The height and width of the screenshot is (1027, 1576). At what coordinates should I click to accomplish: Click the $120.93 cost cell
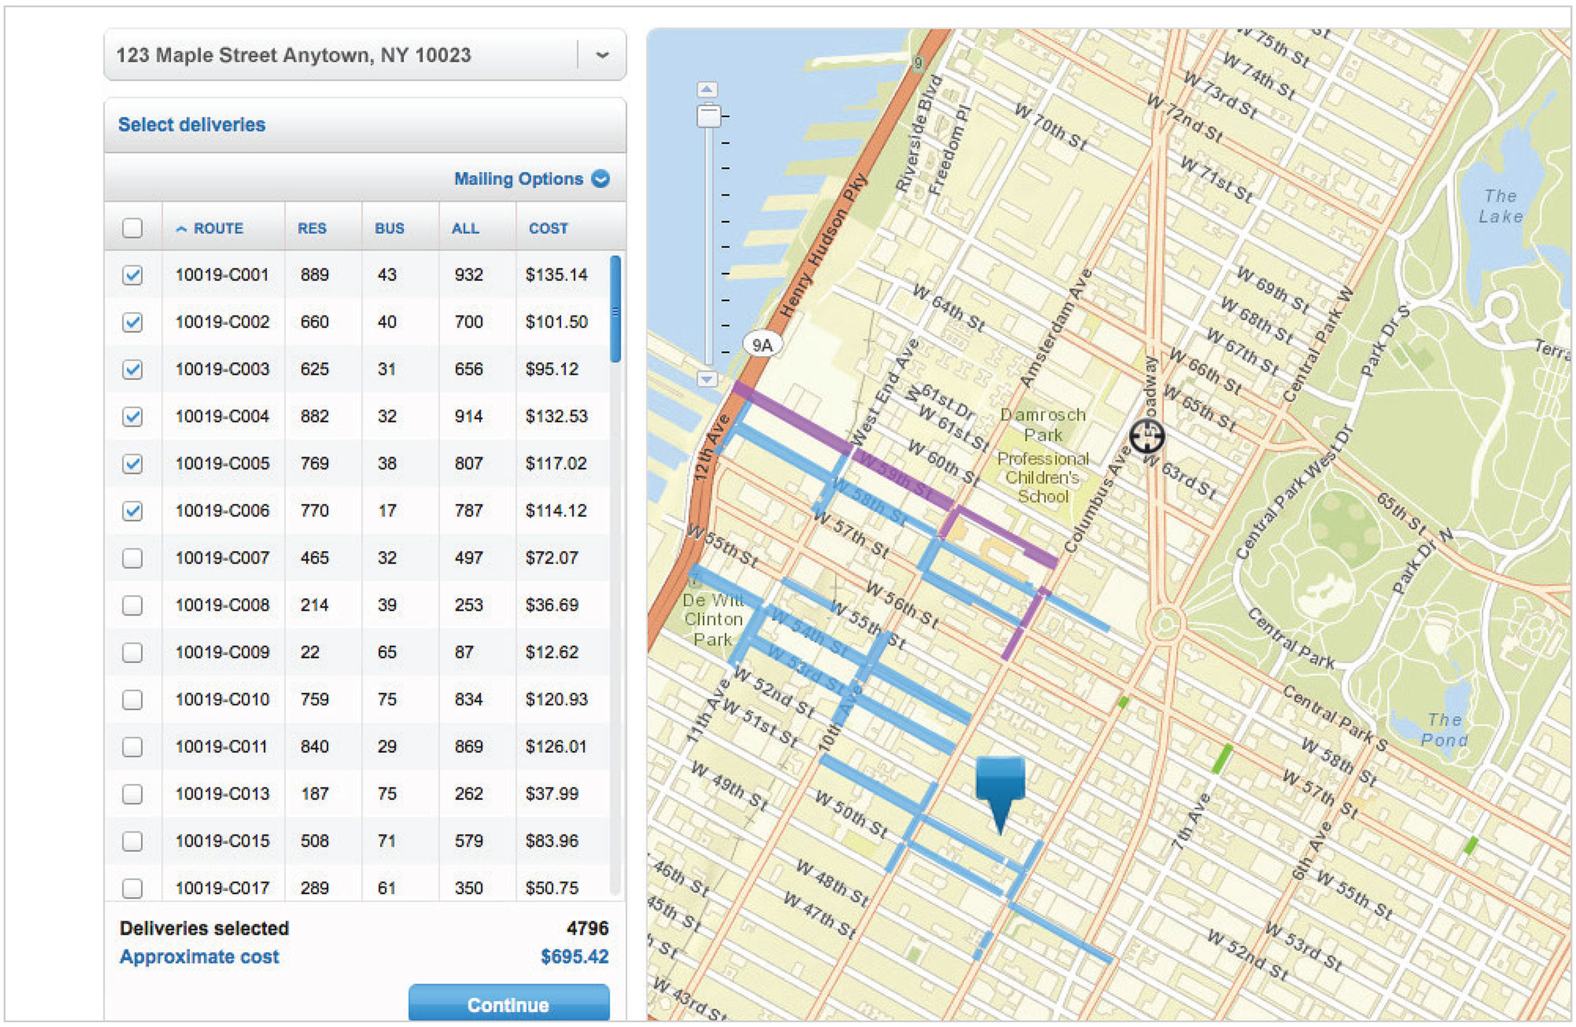(556, 699)
